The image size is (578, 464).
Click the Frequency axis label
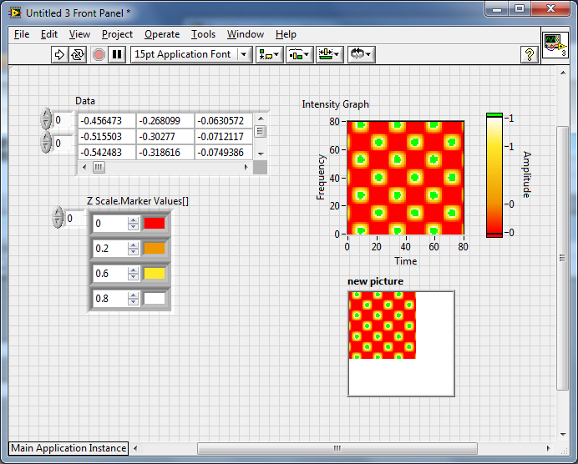321,177
